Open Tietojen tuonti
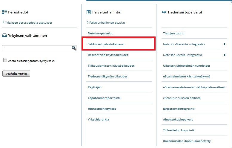The image size is (232, 148). (x=174, y=33)
